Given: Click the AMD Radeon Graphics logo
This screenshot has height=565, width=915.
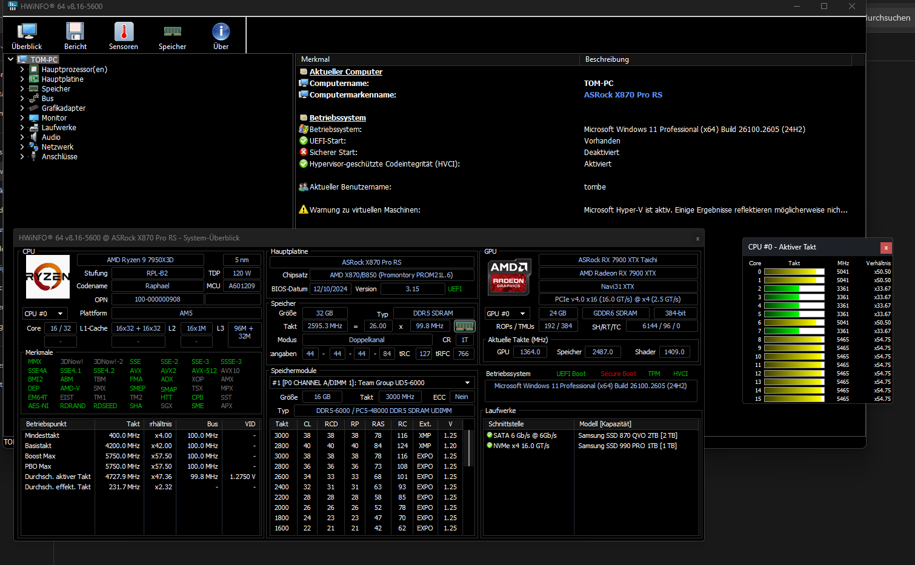Looking at the screenshot, I should coord(508,276).
